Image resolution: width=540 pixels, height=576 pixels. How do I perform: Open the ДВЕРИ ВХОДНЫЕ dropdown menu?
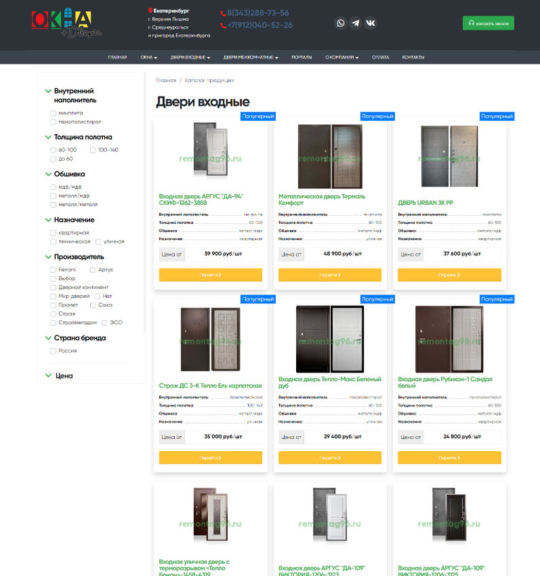pos(190,57)
